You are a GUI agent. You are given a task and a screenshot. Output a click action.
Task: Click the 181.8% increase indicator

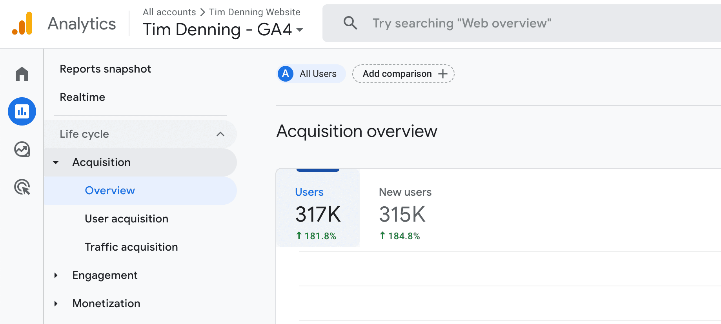point(316,236)
